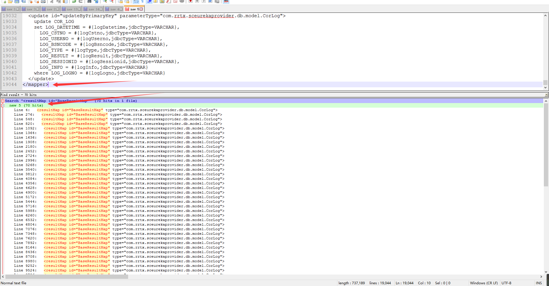Close the new 4 tab
The height and width of the screenshot is (286, 549).
click(x=121, y=9)
